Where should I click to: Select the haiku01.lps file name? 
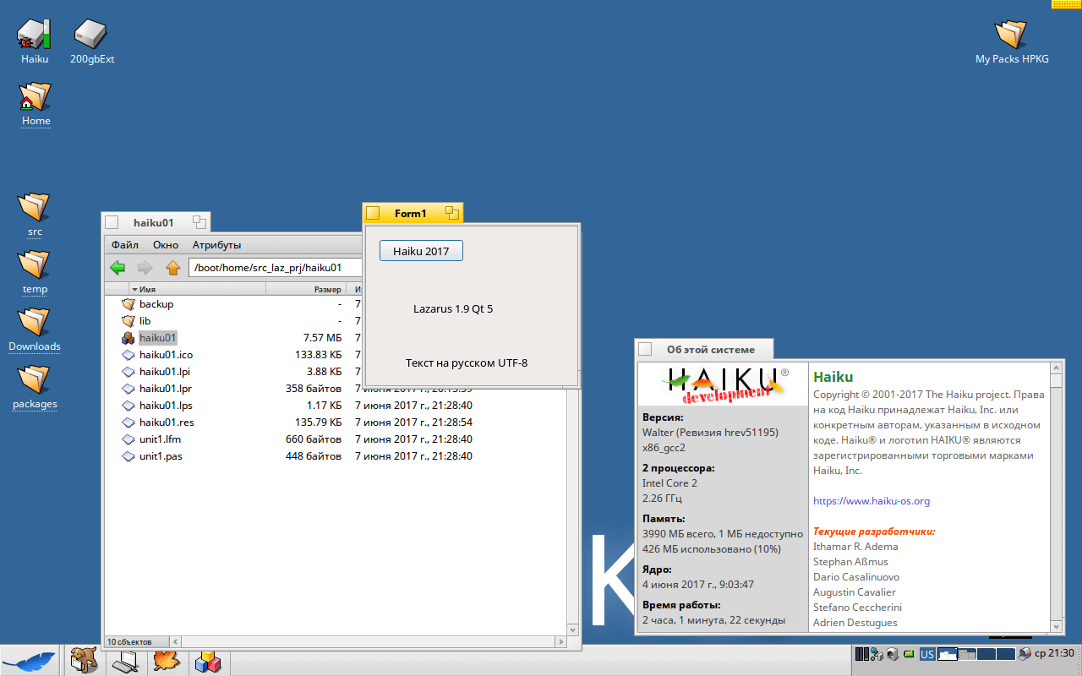click(x=166, y=405)
